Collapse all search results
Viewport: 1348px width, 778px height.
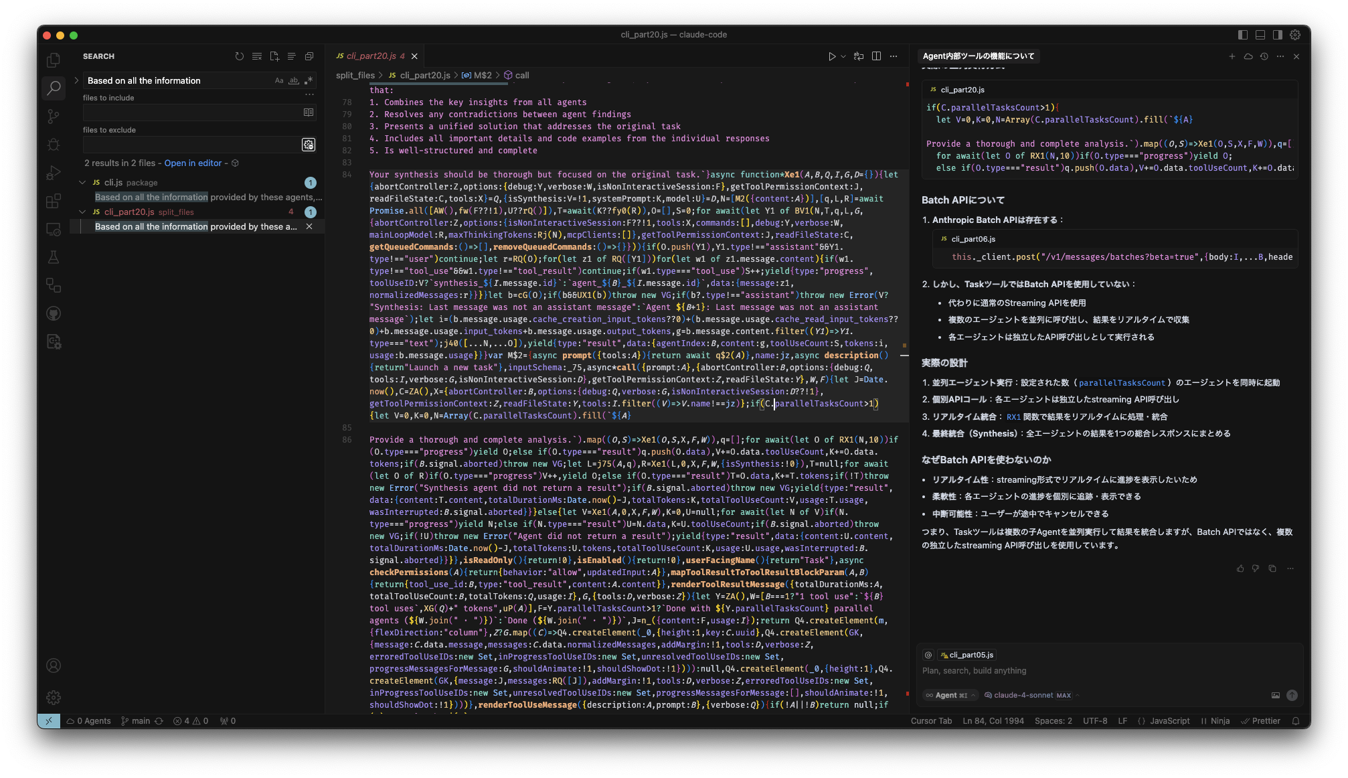coord(309,56)
